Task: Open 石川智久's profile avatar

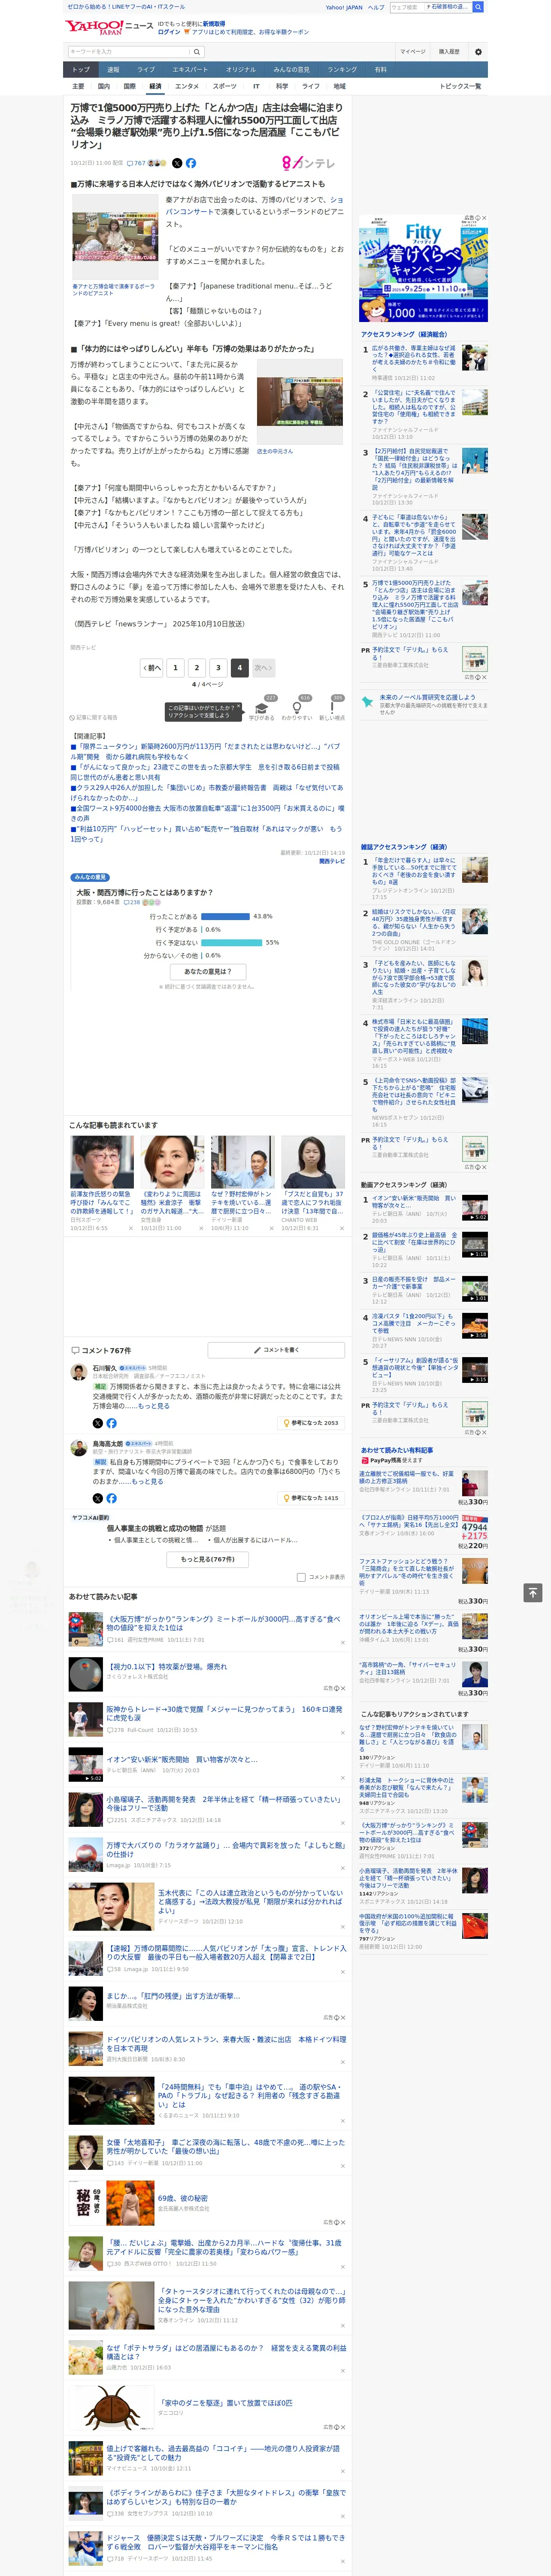Action: [78, 1372]
